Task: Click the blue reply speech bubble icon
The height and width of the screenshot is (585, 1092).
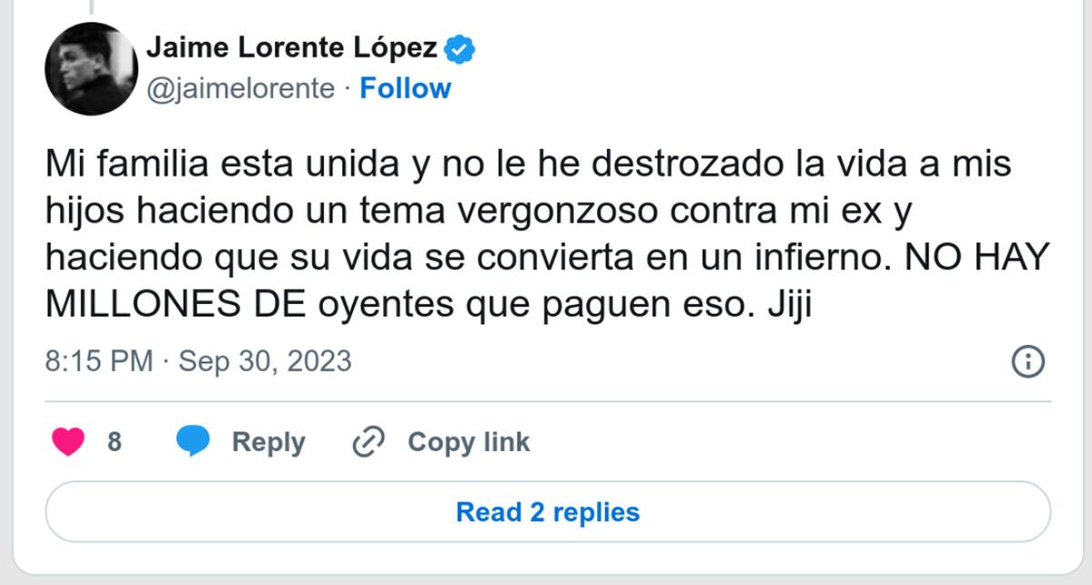Action: click(193, 443)
